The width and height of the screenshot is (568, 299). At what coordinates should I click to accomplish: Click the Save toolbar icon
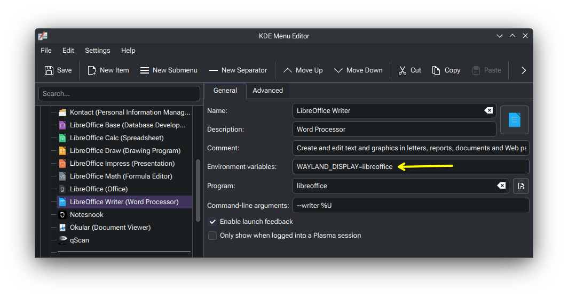click(49, 70)
